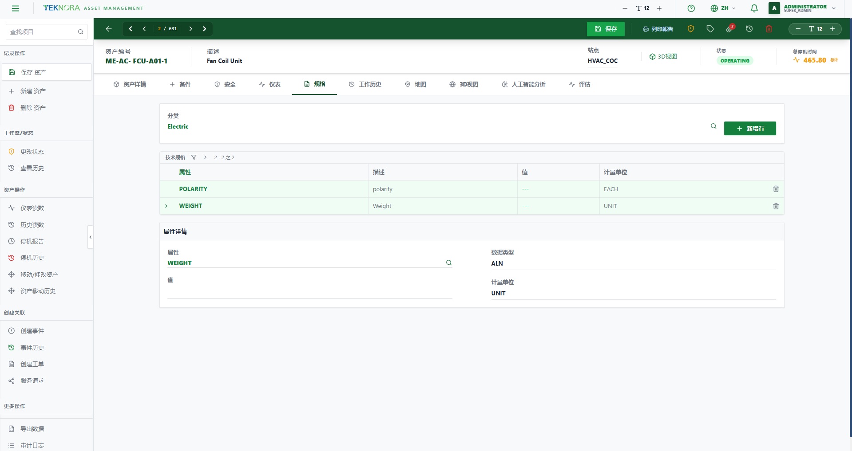Switch to 仪表 tab
Image resolution: width=852 pixels, height=451 pixels.
click(x=270, y=84)
